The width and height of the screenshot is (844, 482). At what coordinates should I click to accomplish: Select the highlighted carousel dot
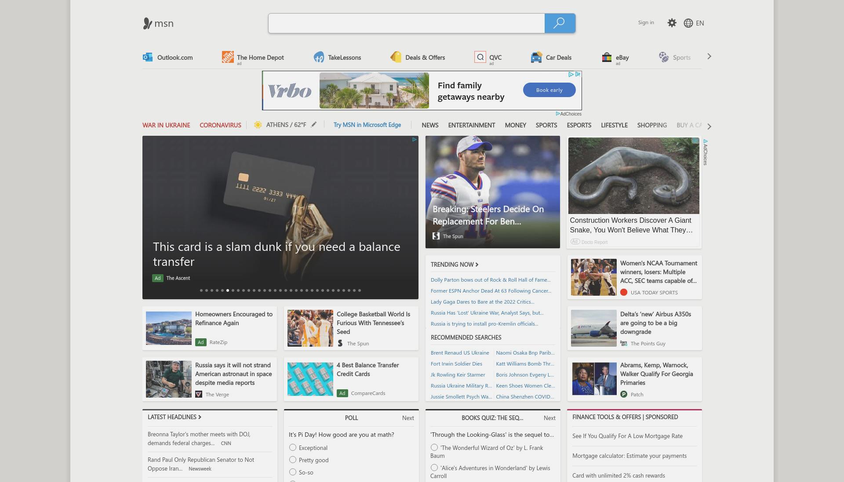click(x=228, y=290)
